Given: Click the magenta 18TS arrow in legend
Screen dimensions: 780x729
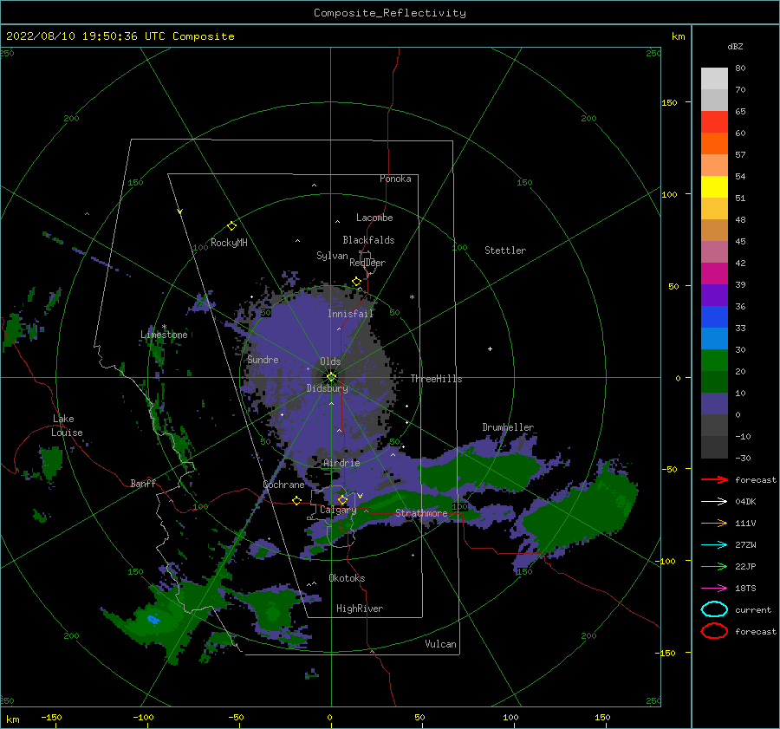Looking at the screenshot, I should click(x=714, y=589).
